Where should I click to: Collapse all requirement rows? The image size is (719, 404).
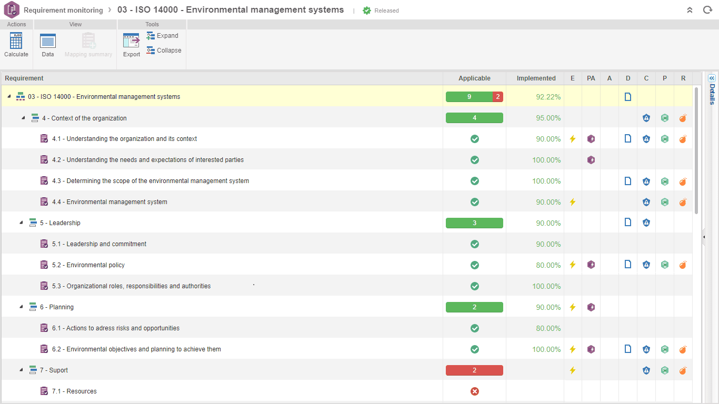coord(164,50)
